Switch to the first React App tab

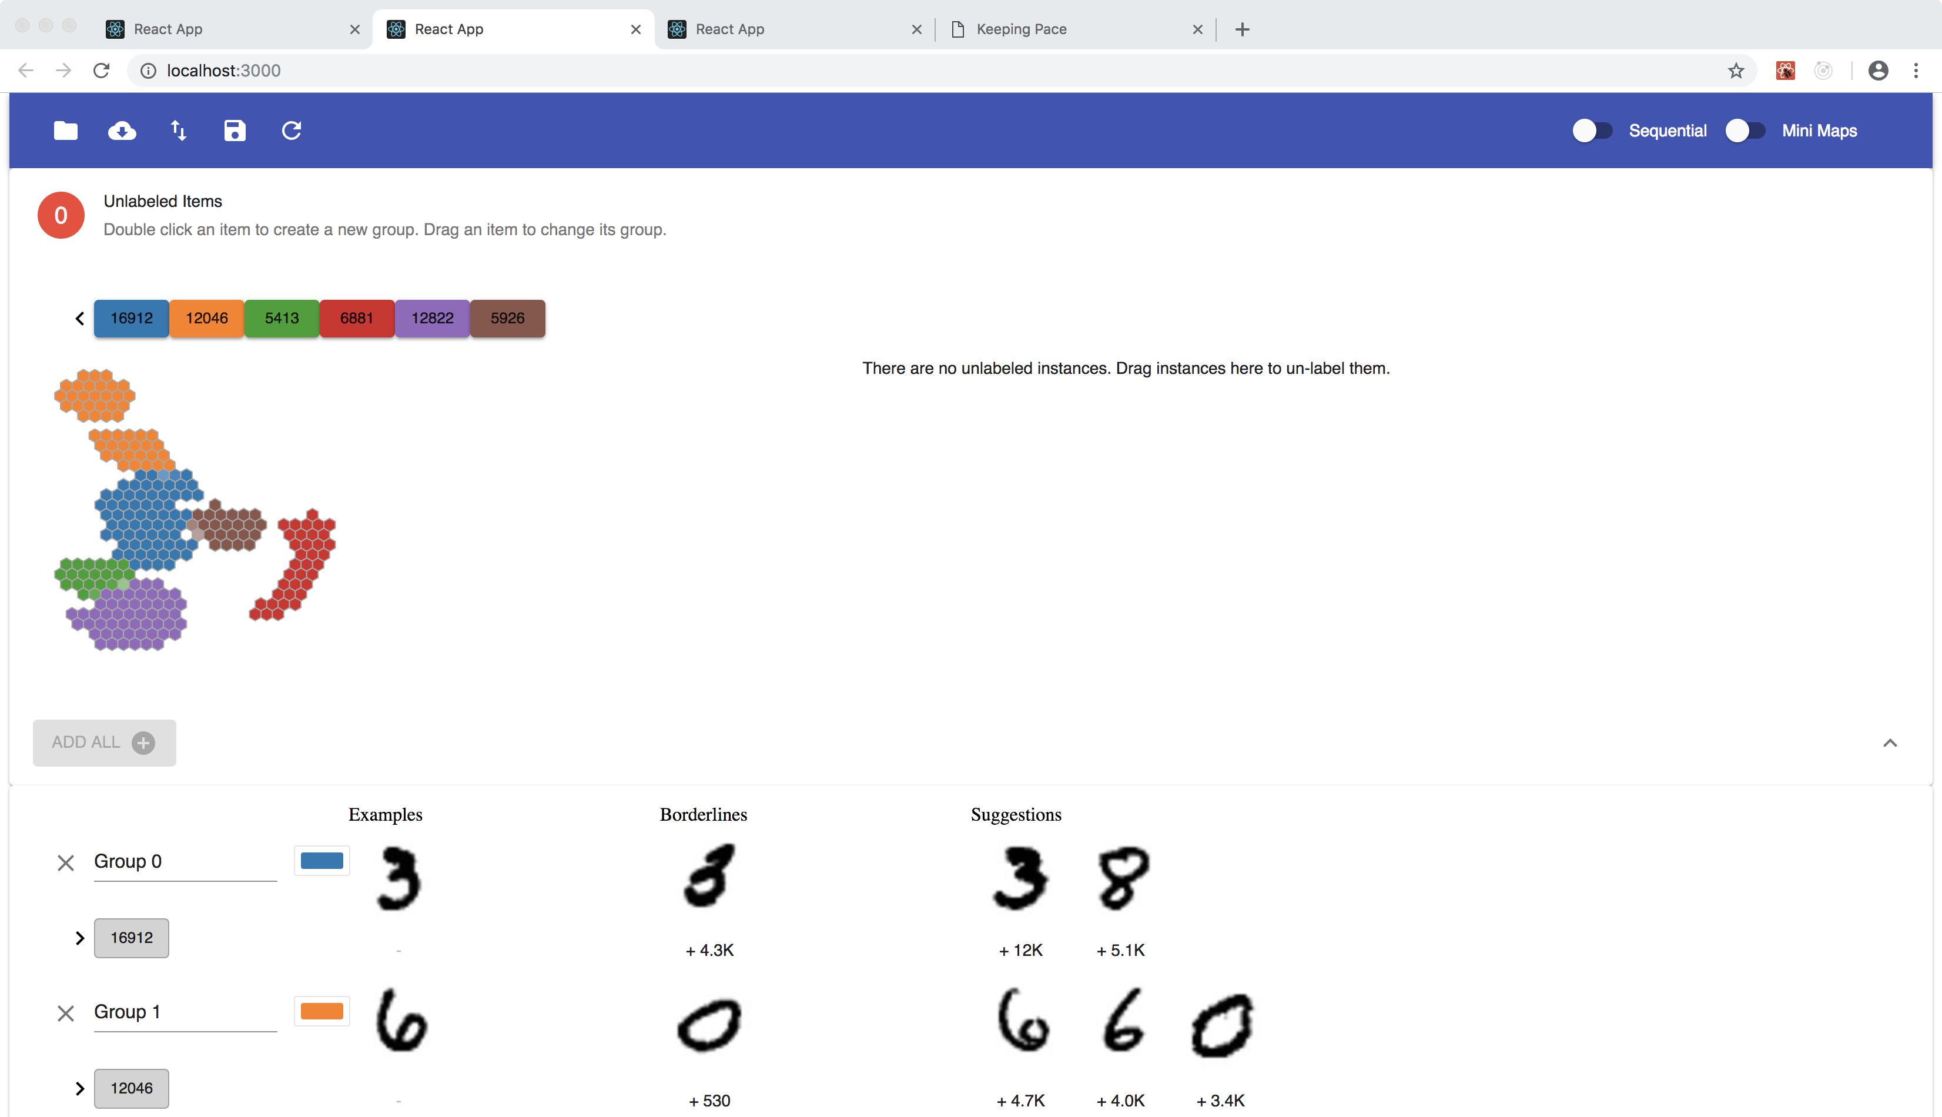[x=168, y=29]
